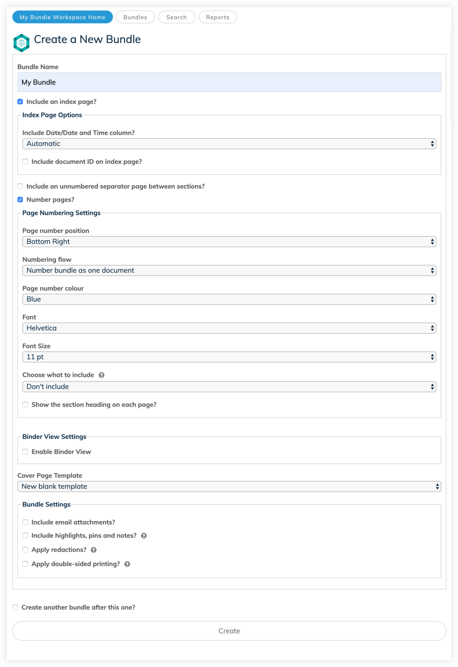The image size is (458, 667).
Task: Click the 'Index Page Options' section title
Action: pos(52,115)
